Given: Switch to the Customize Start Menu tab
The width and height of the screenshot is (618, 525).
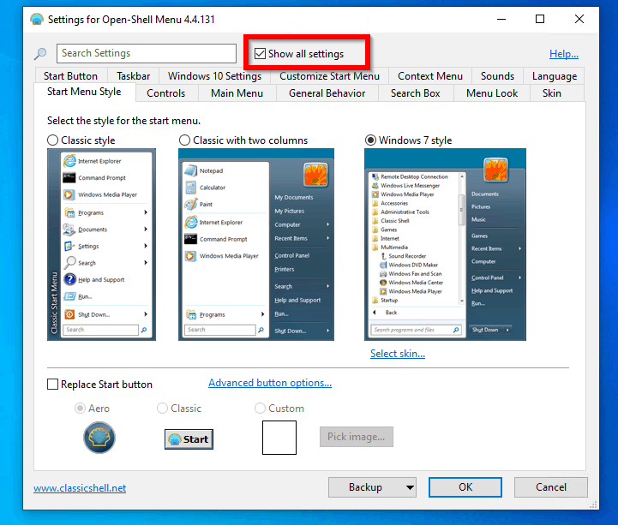Looking at the screenshot, I should [329, 76].
